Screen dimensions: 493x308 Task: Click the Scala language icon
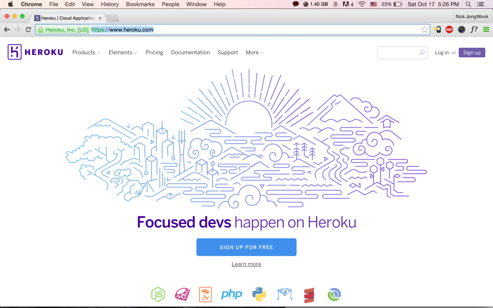click(309, 295)
